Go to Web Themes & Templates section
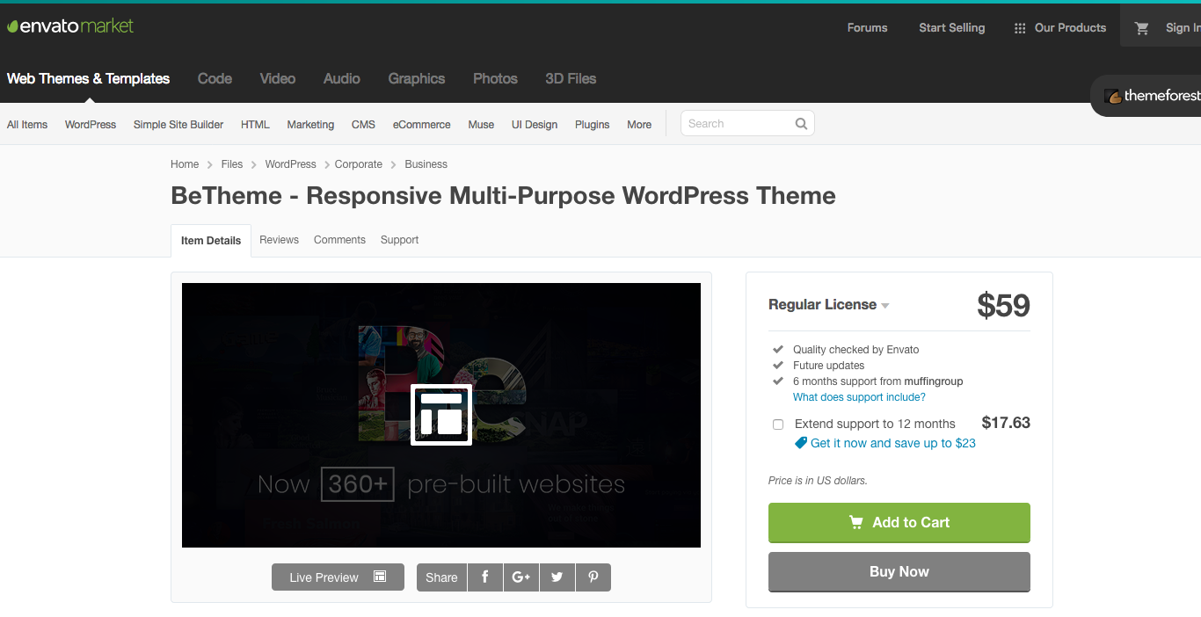The image size is (1201, 617). pos(88,79)
